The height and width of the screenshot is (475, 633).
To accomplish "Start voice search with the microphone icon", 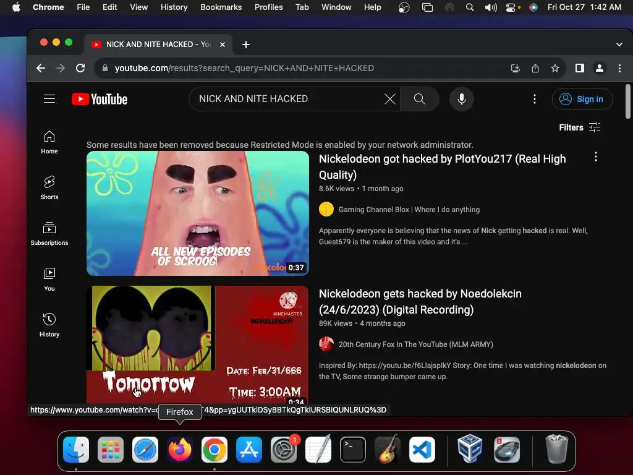I will (x=461, y=99).
